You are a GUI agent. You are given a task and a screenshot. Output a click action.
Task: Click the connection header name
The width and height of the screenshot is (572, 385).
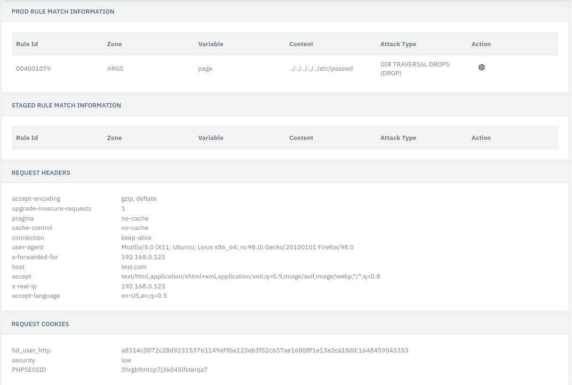point(28,238)
